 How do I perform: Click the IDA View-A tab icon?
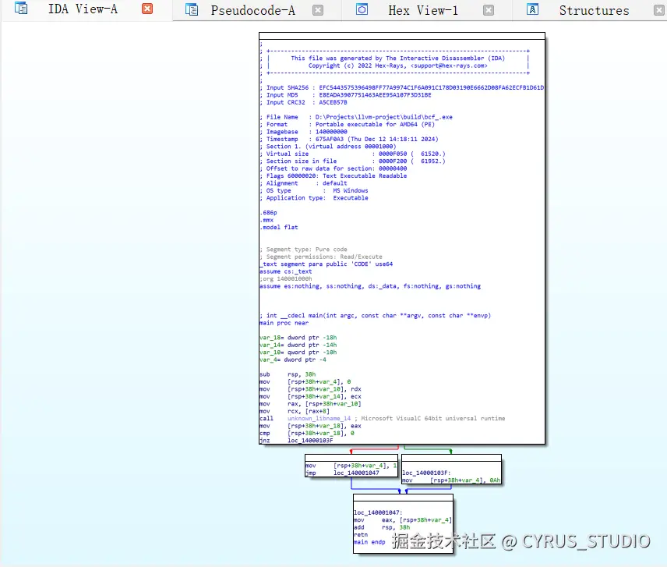pyautogui.click(x=21, y=8)
